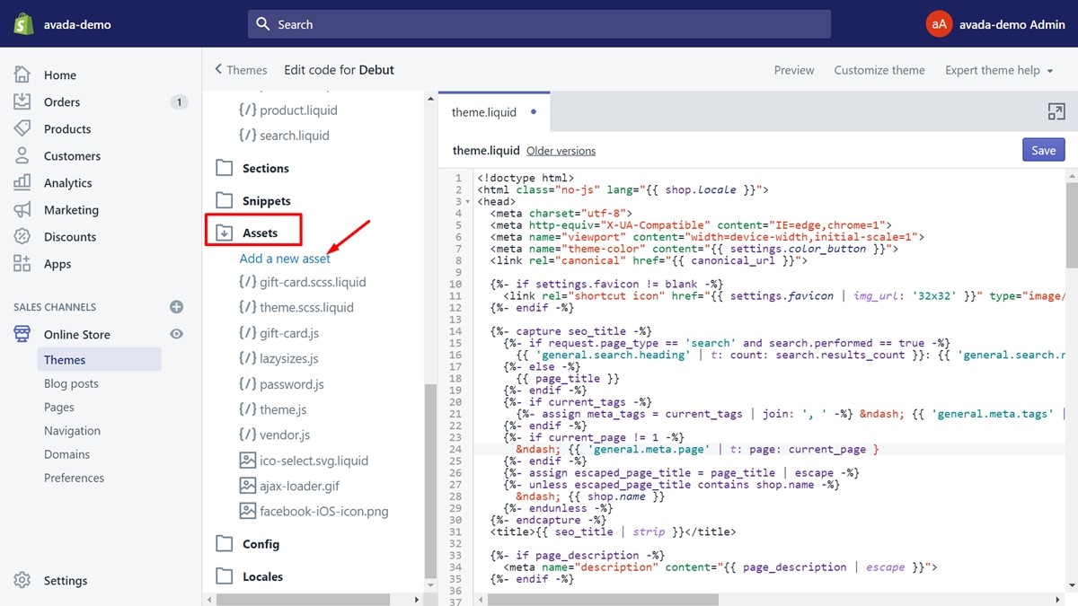
Task: Click the Apps grid icon
Action: tap(22, 263)
